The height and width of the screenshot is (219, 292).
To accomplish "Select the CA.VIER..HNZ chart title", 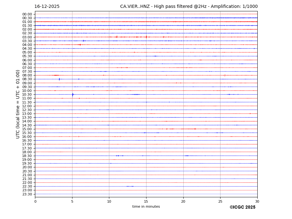I will coord(189,7).
